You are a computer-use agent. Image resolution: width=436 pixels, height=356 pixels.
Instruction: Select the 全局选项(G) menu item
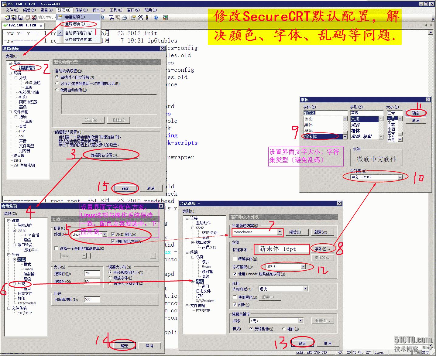pos(77,24)
